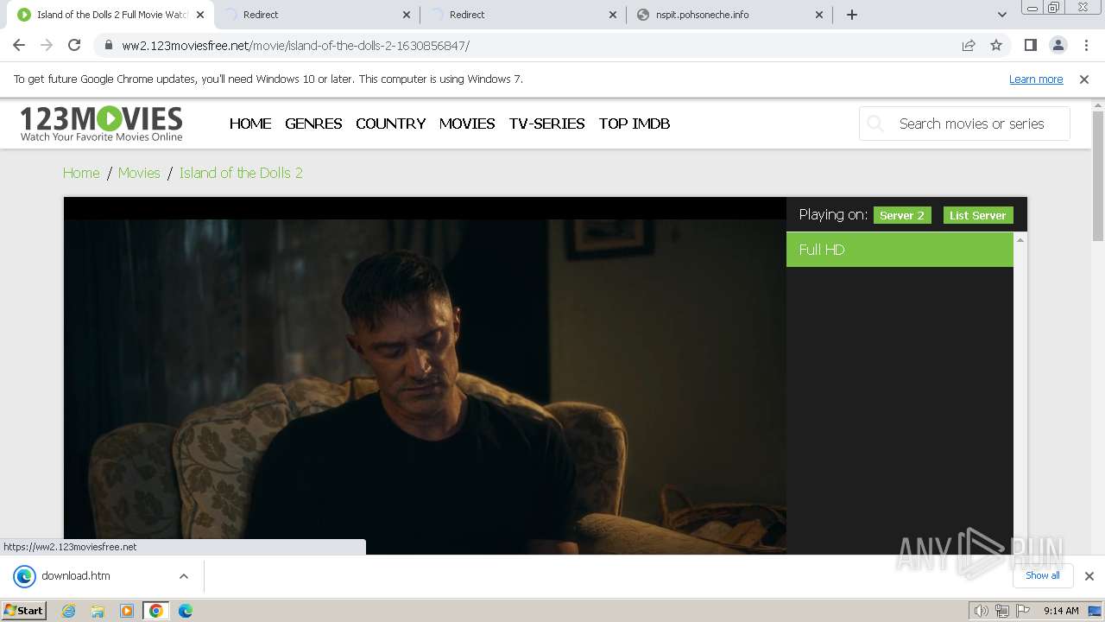This screenshot has height=622, width=1105.
Task: Click the network tray icon
Action: (1002, 611)
